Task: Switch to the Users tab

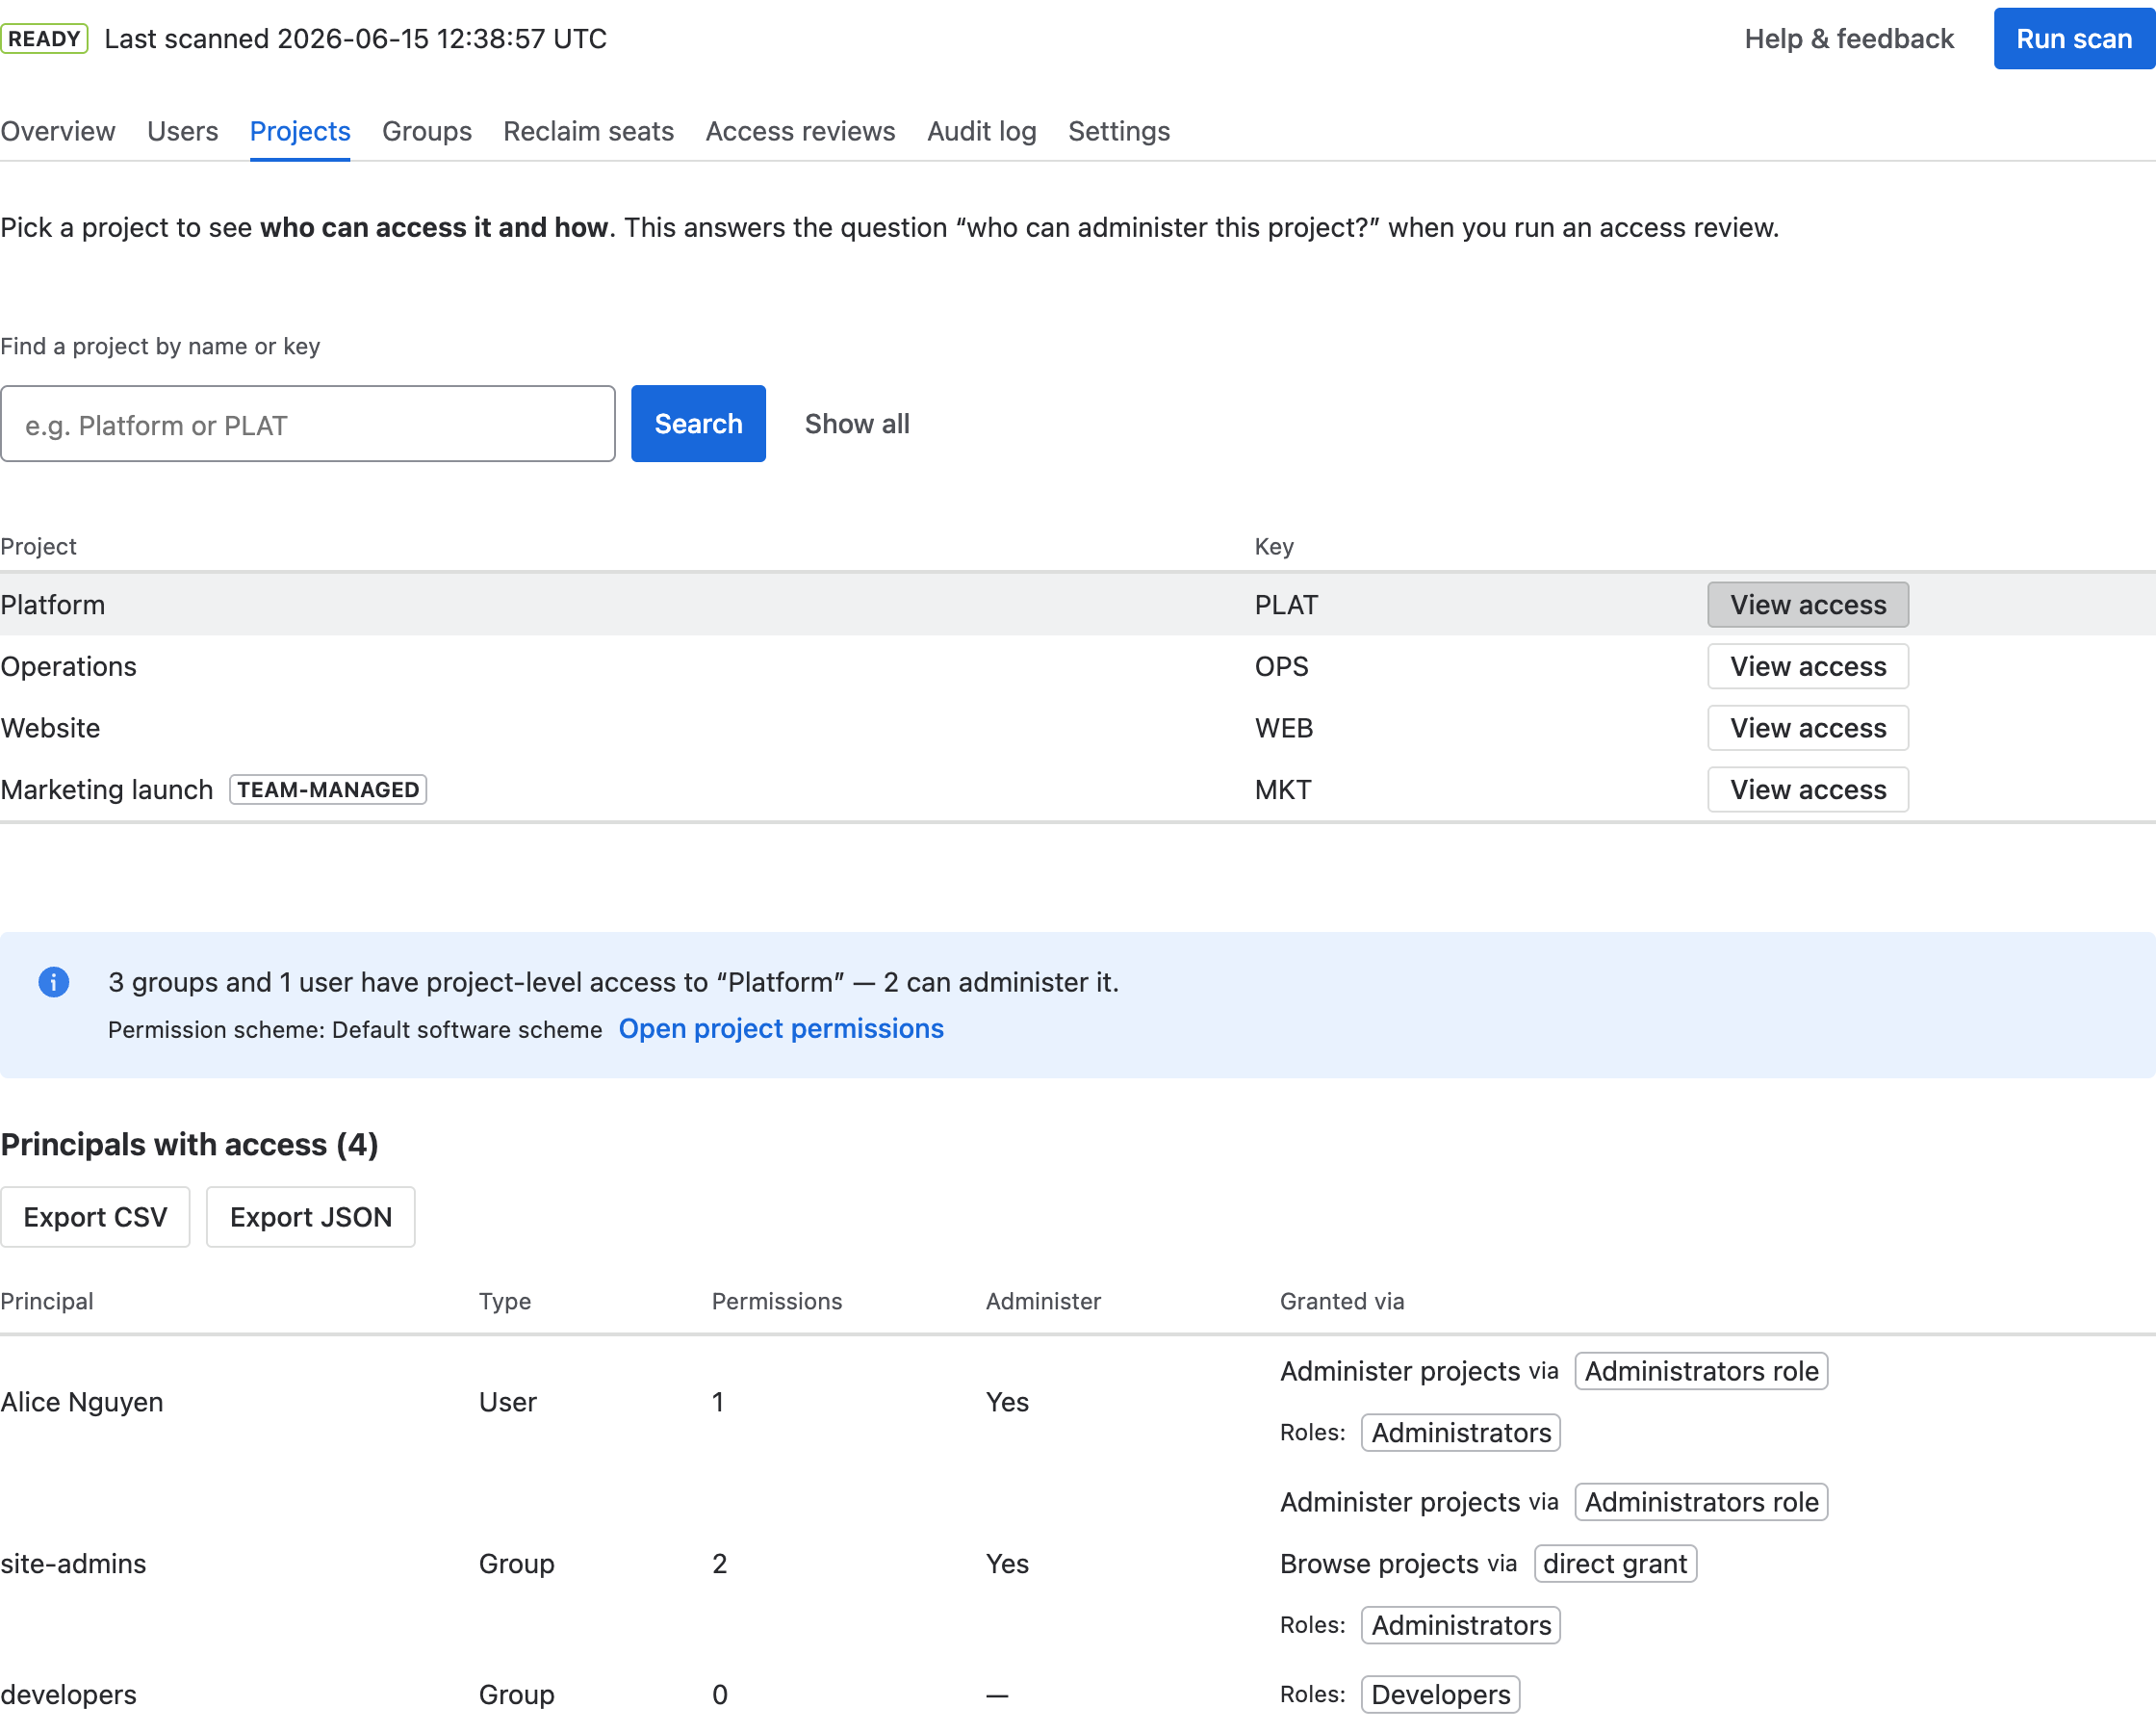Action: pos(183,131)
